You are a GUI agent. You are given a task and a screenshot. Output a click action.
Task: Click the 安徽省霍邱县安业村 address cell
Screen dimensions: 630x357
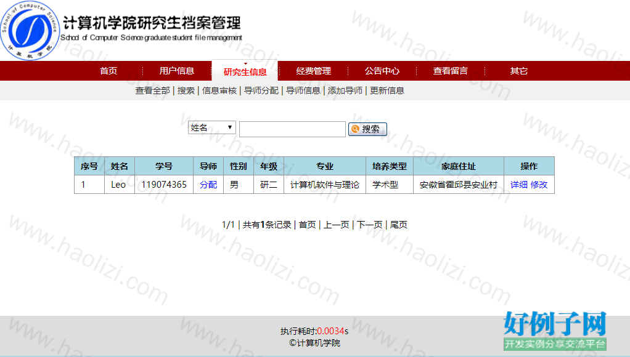[459, 185]
